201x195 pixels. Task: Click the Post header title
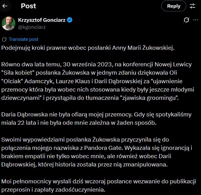[28, 6]
